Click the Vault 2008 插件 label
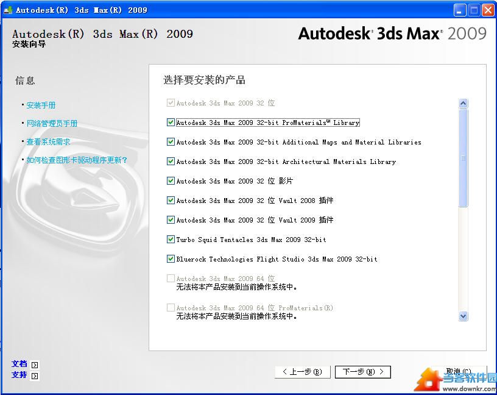The height and width of the screenshot is (395, 497). tap(255, 201)
